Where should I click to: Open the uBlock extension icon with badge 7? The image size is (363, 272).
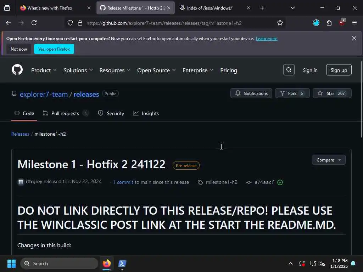point(342,22)
